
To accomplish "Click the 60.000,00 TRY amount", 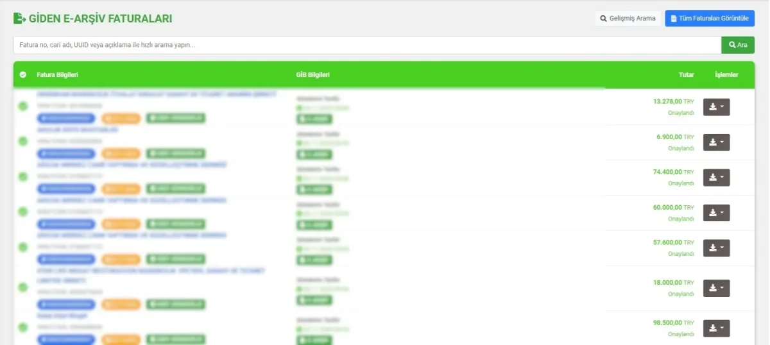I will coord(674,208).
